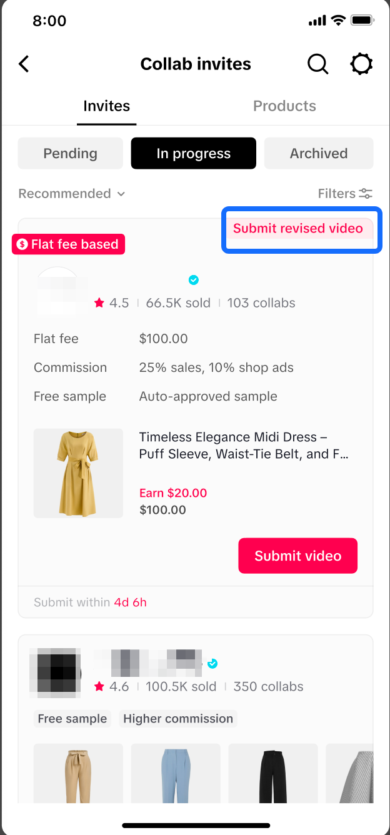Screen dimensions: 390x835
Task: Select the In progress filter chip
Action: tap(194, 154)
